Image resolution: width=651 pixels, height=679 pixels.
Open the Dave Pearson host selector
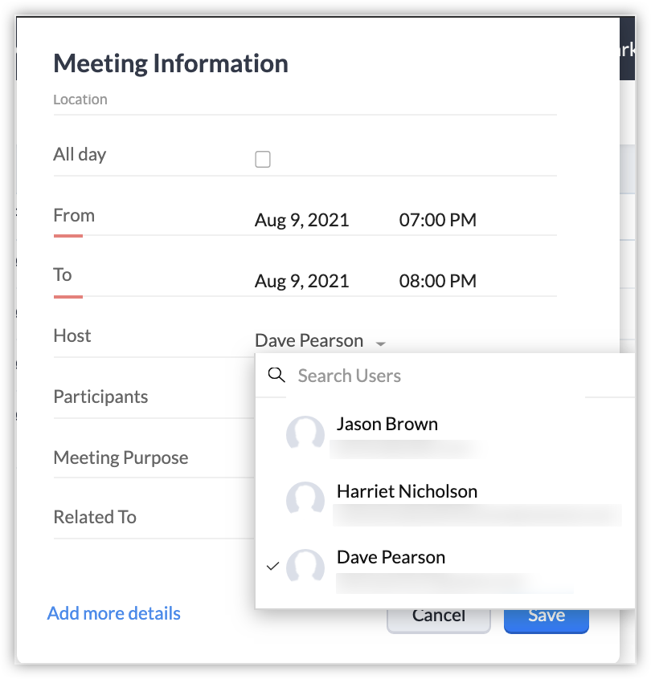[320, 341]
